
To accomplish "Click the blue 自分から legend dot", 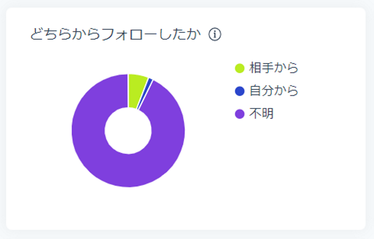I will (240, 91).
